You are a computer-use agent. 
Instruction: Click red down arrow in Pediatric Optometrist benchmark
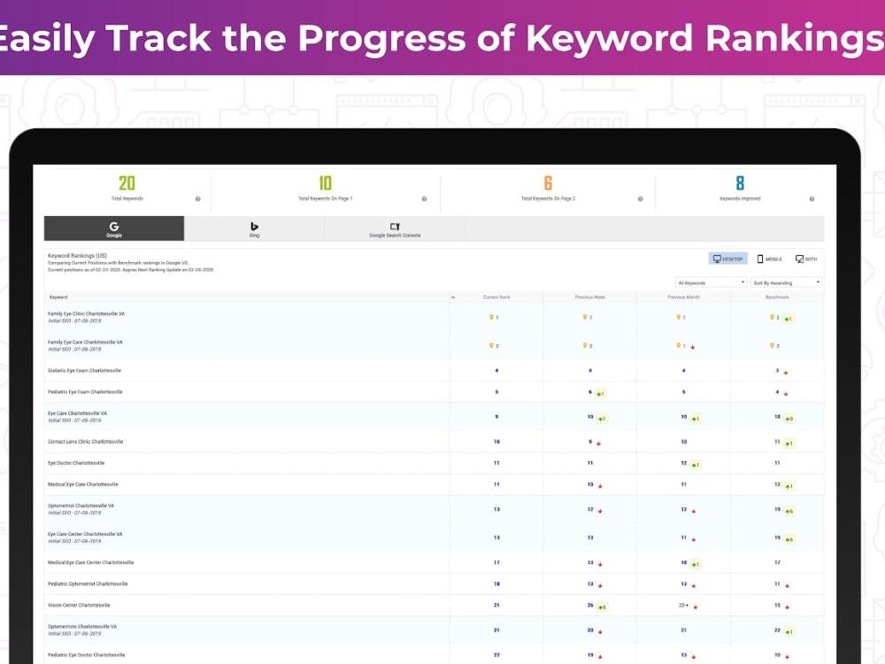tap(787, 585)
